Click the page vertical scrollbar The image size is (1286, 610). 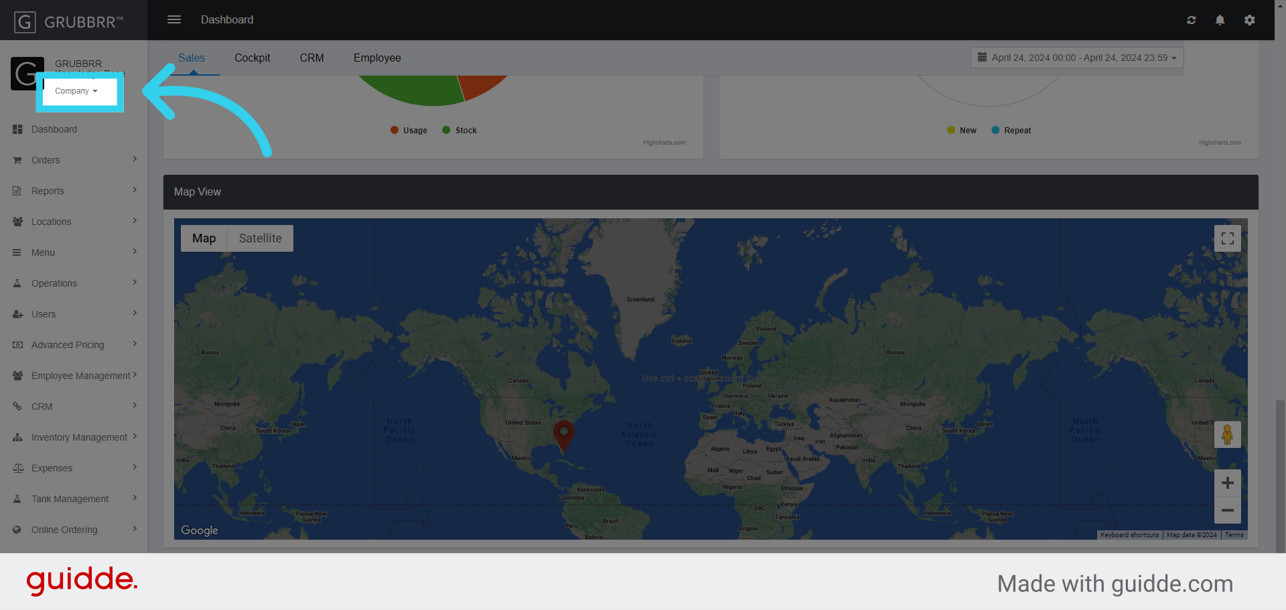pos(1280,475)
